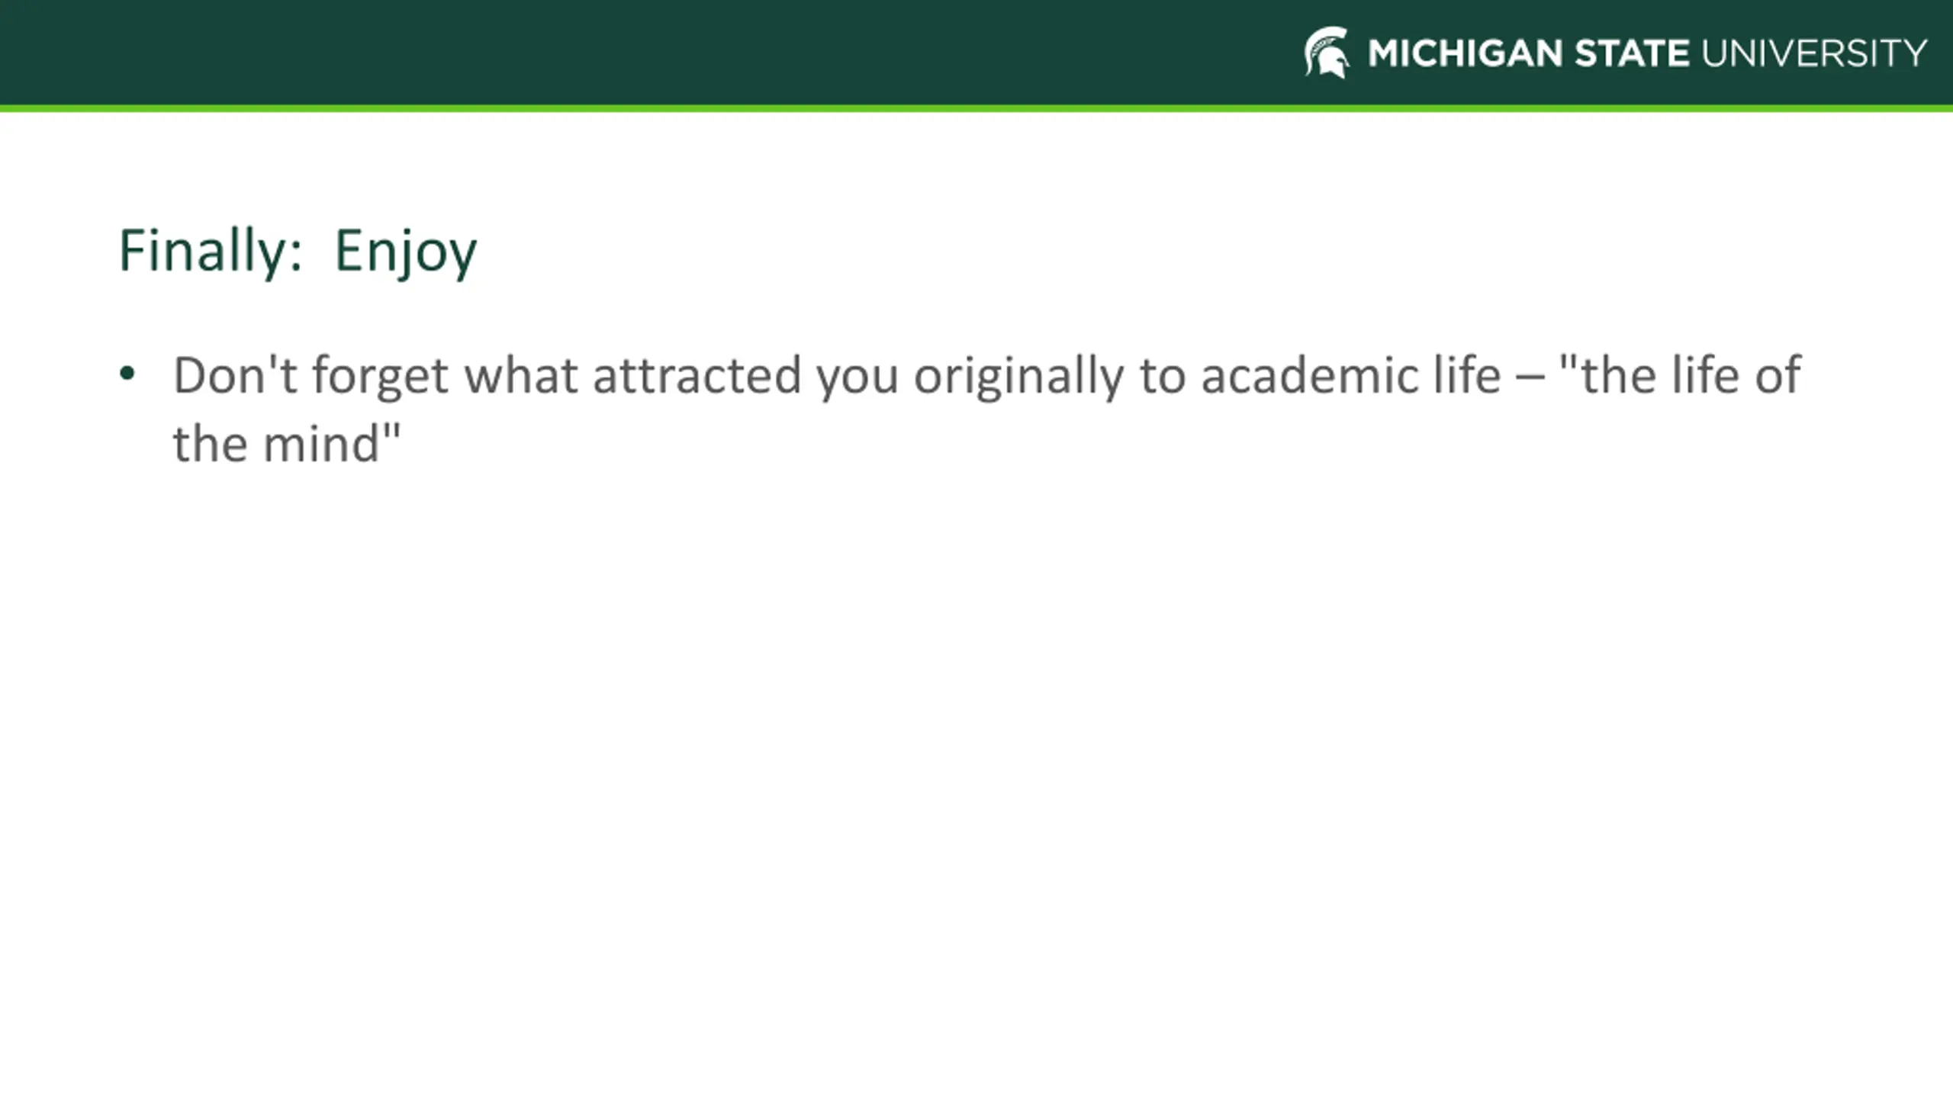
Task: Click the word "forget" in bullet text
Action: [380, 377]
